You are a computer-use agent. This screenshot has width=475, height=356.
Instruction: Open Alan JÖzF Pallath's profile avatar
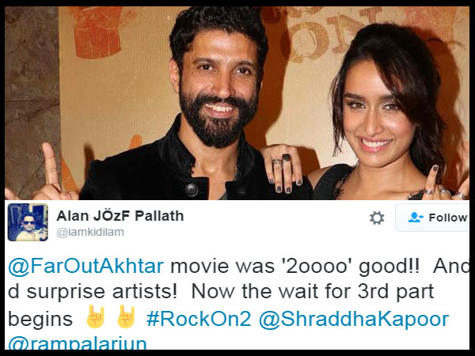(28, 222)
